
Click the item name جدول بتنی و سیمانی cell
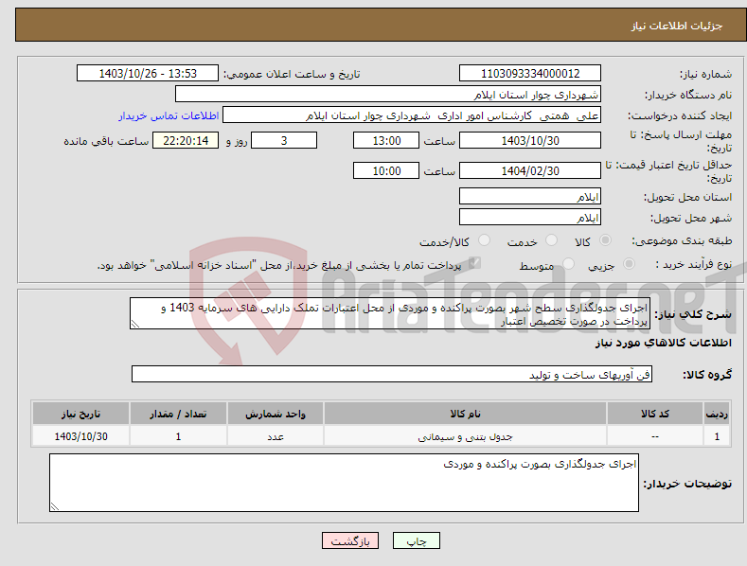pyautogui.click(x=465, y=436)
